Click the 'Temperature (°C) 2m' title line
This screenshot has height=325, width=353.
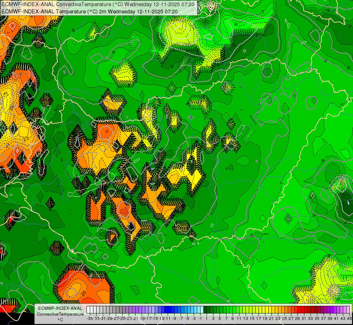[89, 12]
